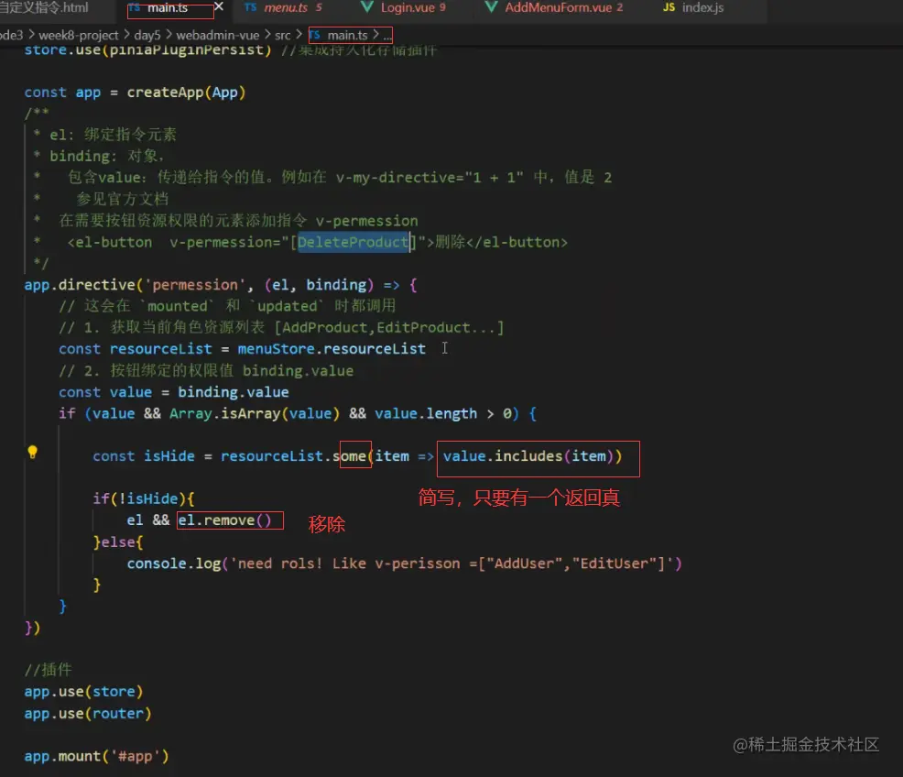This screenshot has height=777, width=903.
Task: Click app.directive in the code
Action: tap(79, 285)
